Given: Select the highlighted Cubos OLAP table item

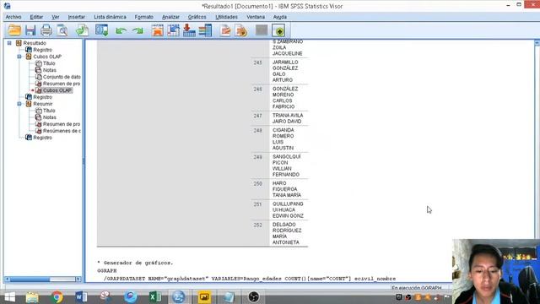Looking at the screenshot, I should (x=57, y=90).
